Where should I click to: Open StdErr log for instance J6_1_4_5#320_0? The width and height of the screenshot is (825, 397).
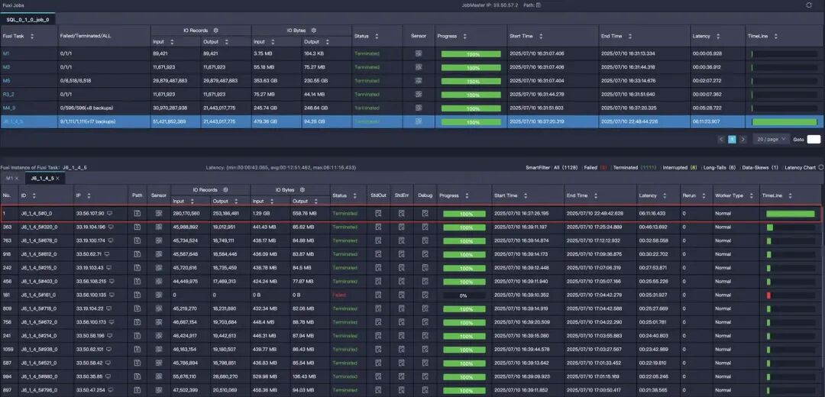point(402,228)
